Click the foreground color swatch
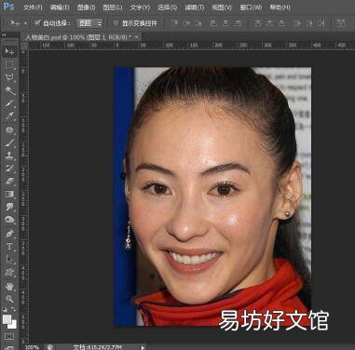355x350 pixels. tap(7, 319)
